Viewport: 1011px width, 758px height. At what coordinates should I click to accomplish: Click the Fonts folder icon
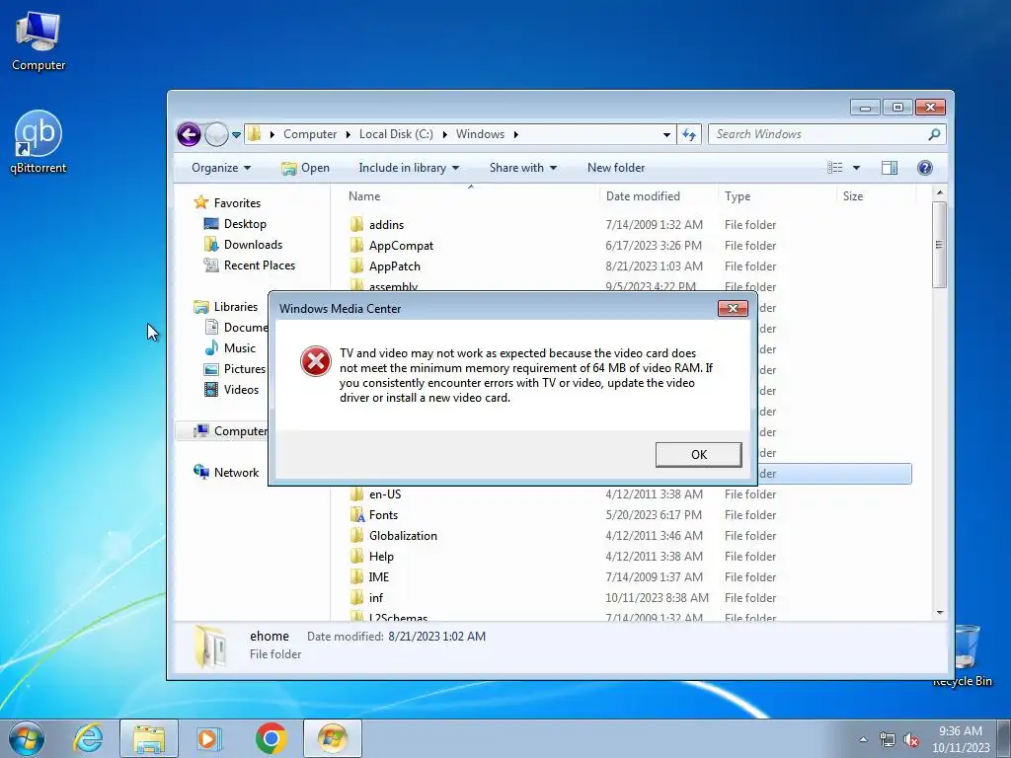[x=357, y=515]
